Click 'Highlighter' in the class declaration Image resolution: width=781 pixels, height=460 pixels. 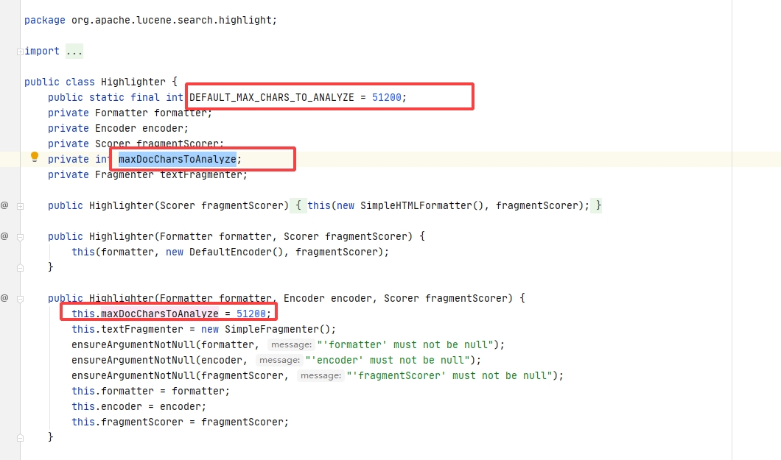pos(133,82)
